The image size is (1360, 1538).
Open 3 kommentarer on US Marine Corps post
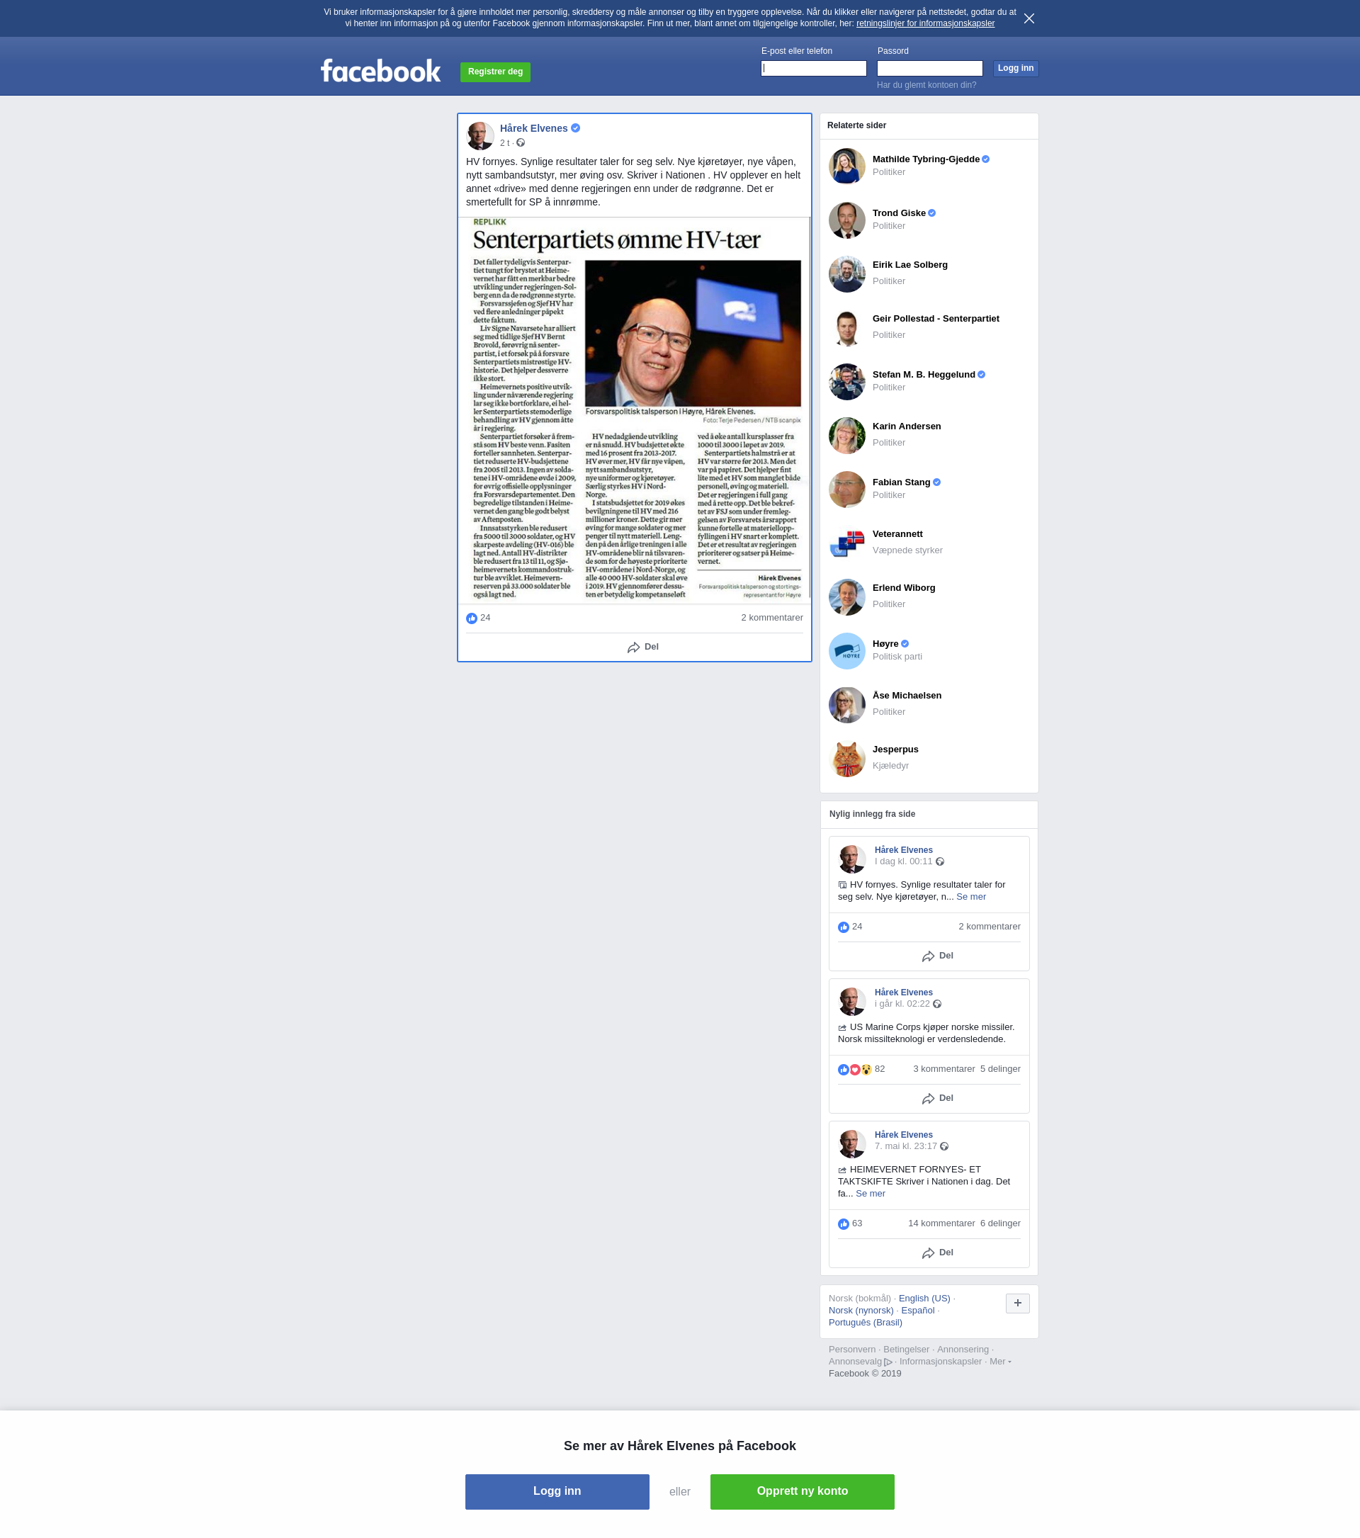click(944, 1069)
